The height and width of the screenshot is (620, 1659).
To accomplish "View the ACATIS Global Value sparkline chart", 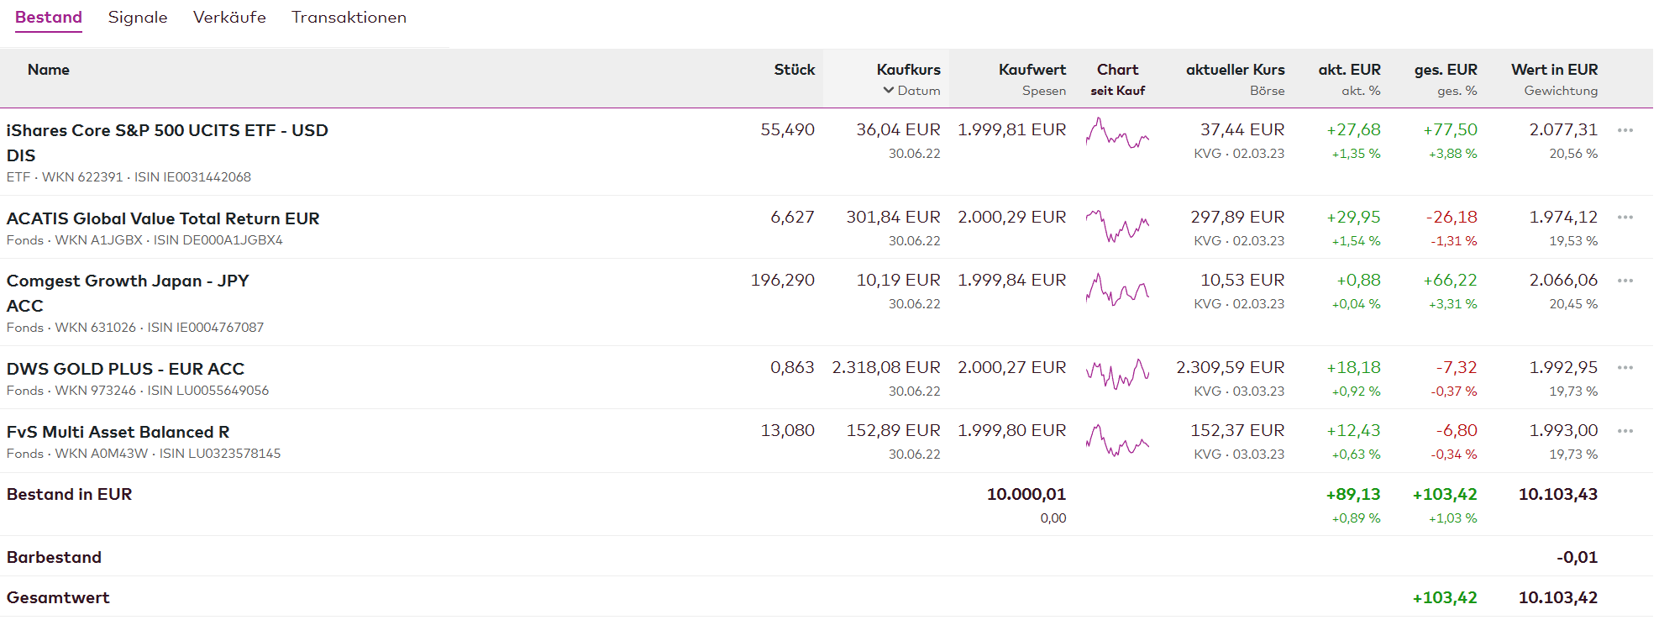I will [x=1117, y=225].
